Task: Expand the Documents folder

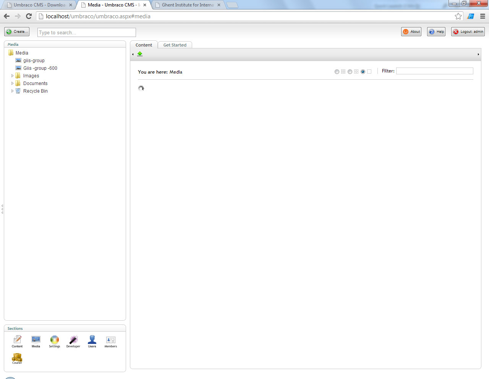Action: pyautogui.click(x=12, y=83)
